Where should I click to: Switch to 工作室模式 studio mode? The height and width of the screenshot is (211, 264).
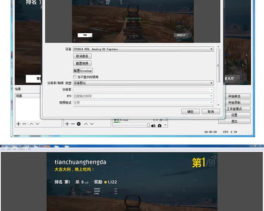pyautogui.click(x=238, y=109)
